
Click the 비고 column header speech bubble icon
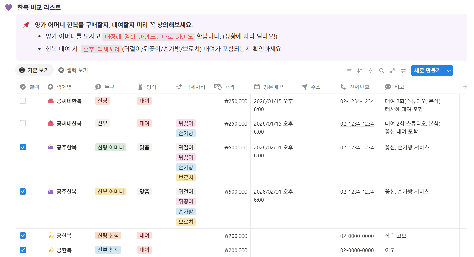(388, 87)
